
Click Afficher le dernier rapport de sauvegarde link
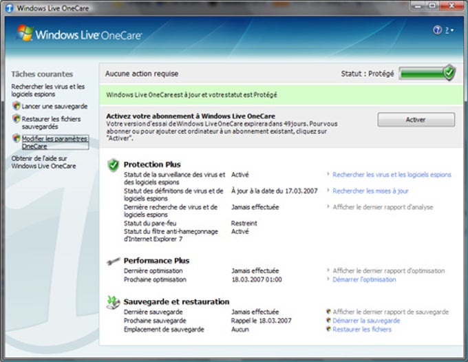coord(391,312)
